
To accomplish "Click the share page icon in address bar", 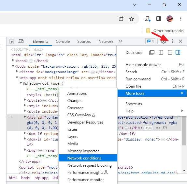I will tap(121, 19).
